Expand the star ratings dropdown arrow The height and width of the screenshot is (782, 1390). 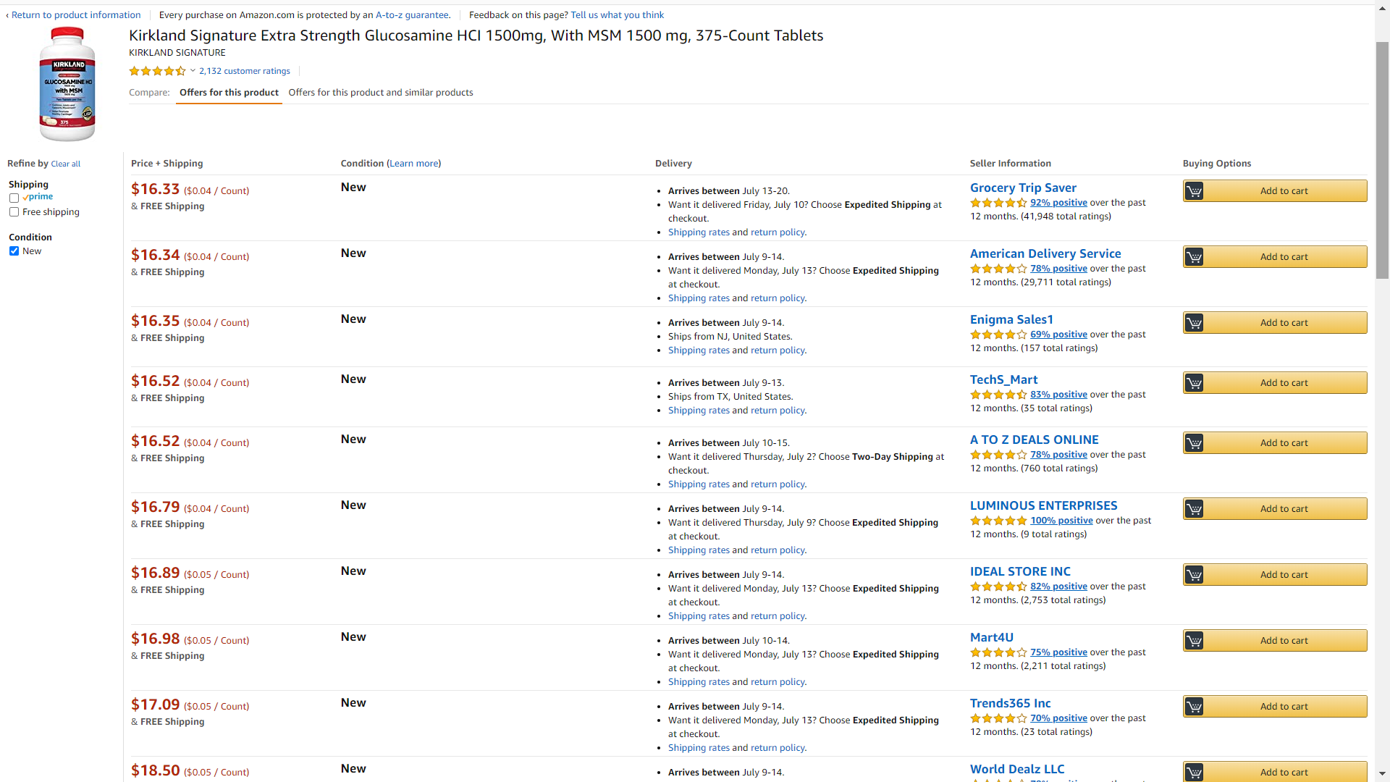(x=193, y=71)
